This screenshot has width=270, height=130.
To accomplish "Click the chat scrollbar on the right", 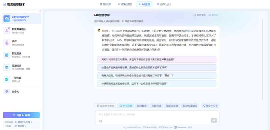I will pos(262,59).
